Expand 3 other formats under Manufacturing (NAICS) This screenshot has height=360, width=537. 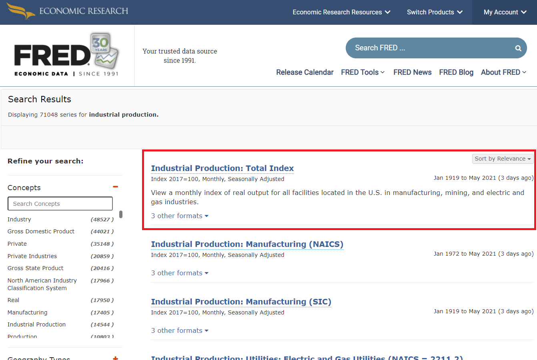(180, 273)
